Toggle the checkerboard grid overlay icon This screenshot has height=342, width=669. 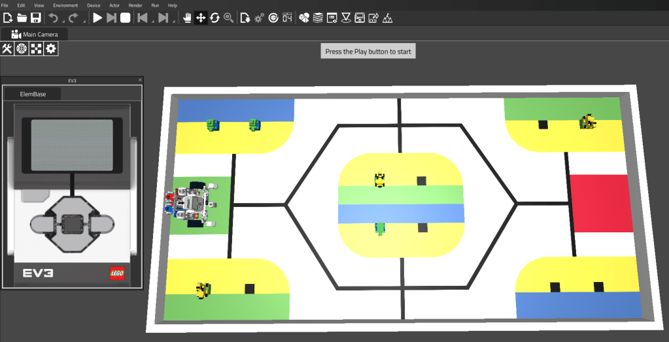pyautogui.click(x=36, y=48)
